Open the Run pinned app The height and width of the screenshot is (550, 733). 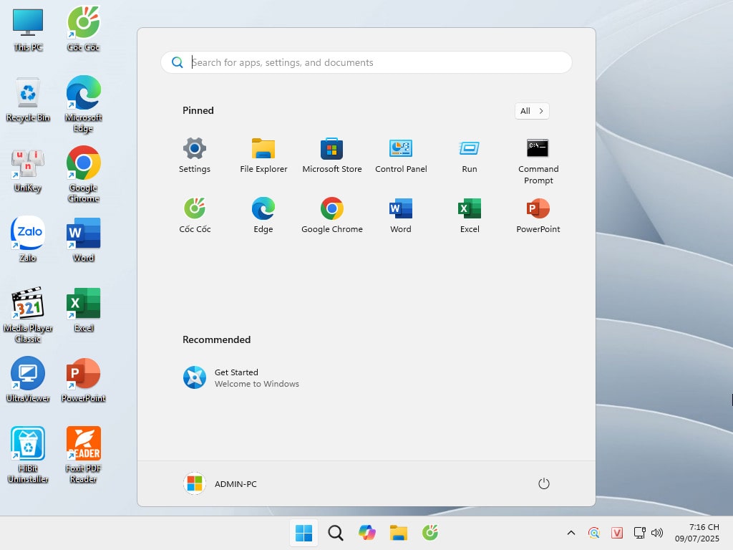pos(470,155)
